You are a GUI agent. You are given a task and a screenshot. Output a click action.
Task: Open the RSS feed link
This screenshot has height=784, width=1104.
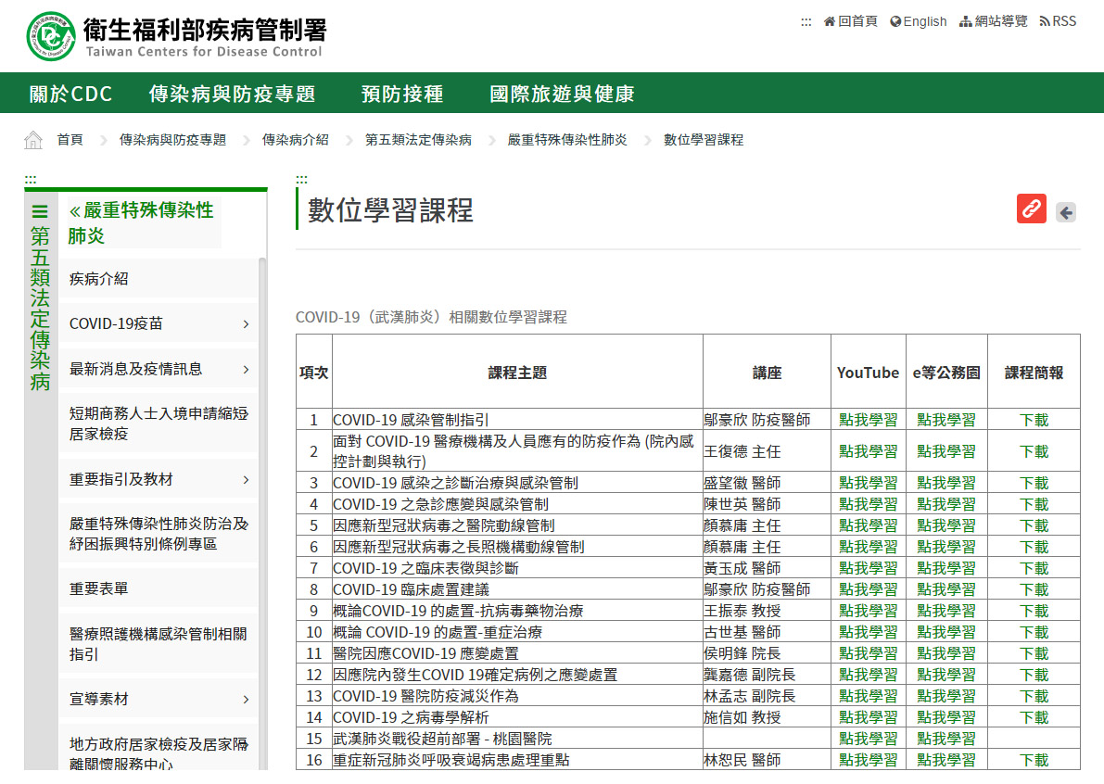click(1058, 21)
